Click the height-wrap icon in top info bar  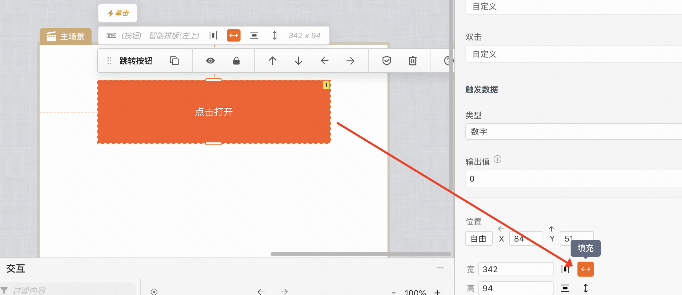(254, 35)
